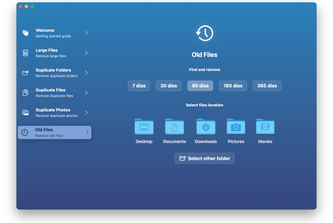This screenshot has height=223, width=333.
Task: Click the Old Files clock icon in sidebar
Action: point(25,132)
